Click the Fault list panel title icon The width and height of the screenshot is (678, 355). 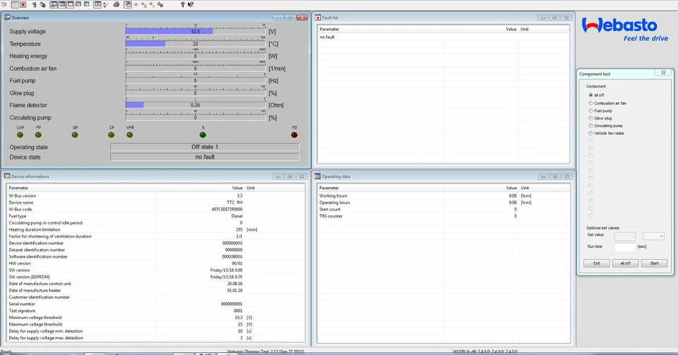(318, 18)
